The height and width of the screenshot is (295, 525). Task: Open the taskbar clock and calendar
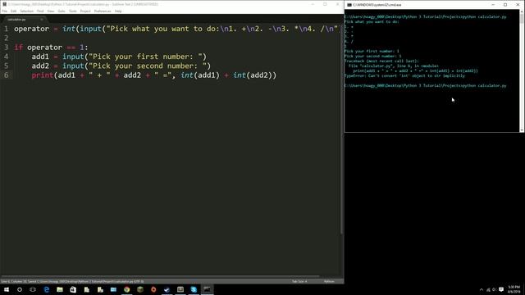514,289
